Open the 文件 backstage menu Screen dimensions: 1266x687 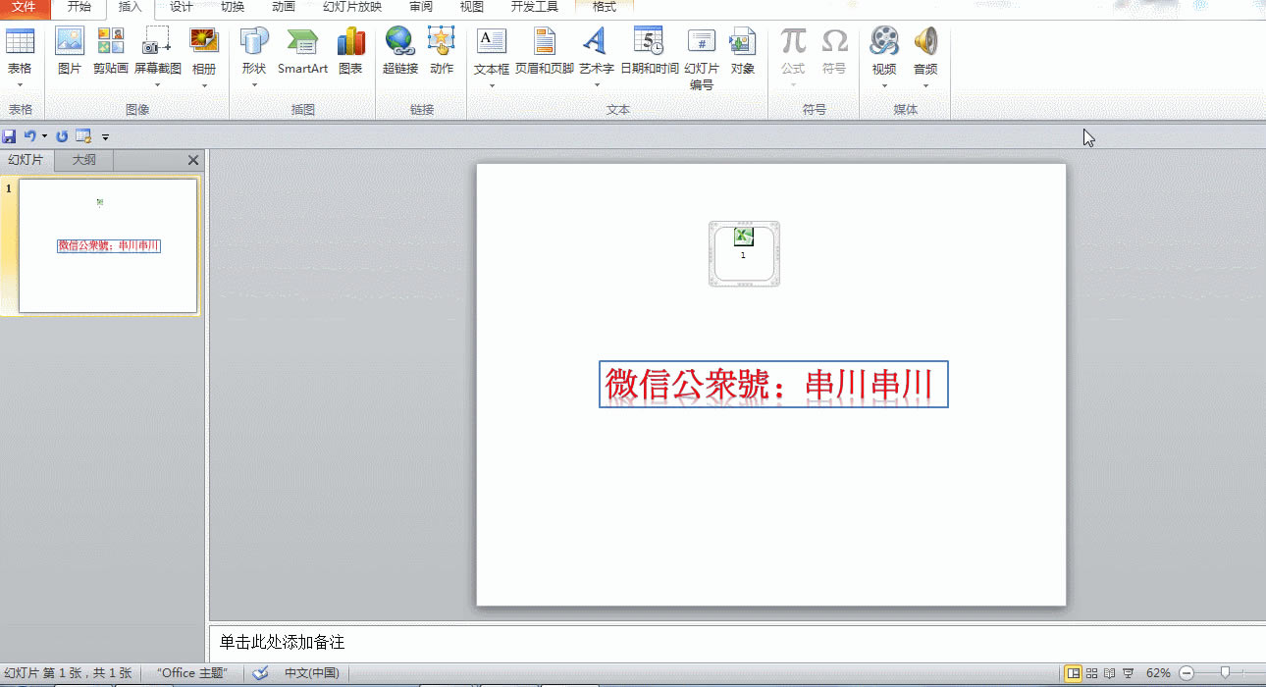click(25, 8)
